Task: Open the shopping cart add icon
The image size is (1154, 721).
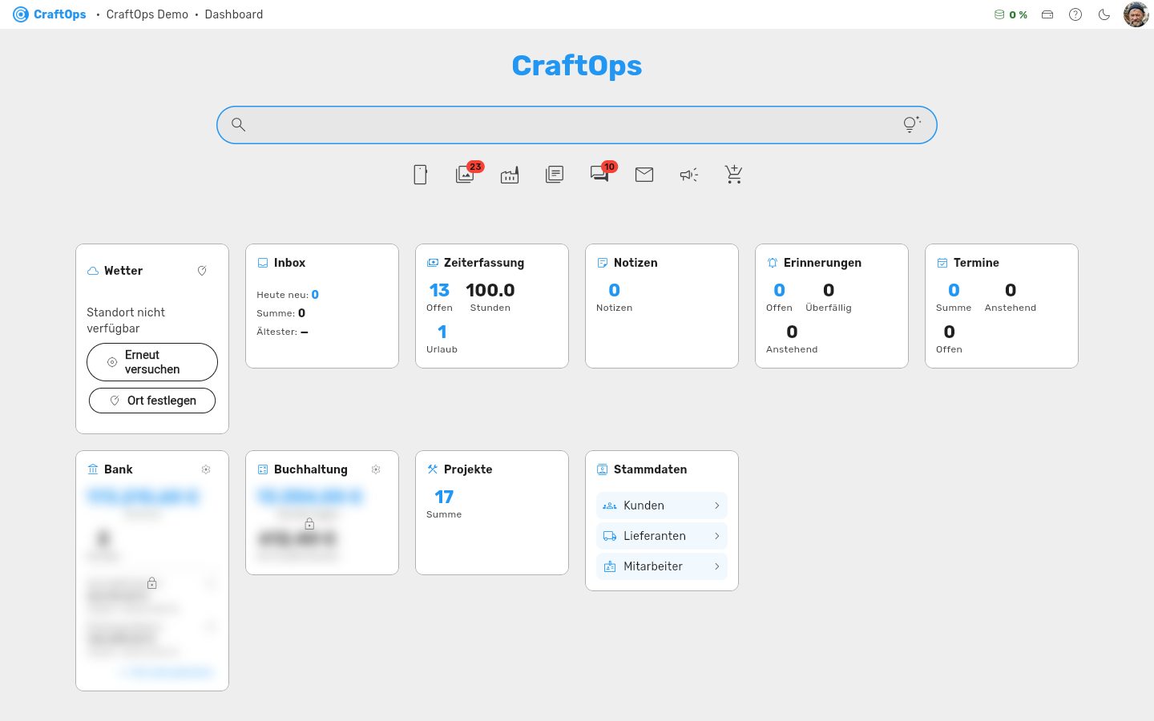Action: (734, 175)
